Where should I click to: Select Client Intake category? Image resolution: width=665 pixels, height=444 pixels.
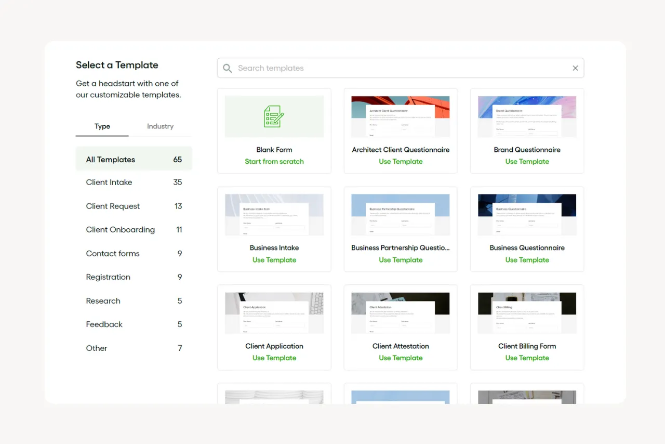pos(134,182)
